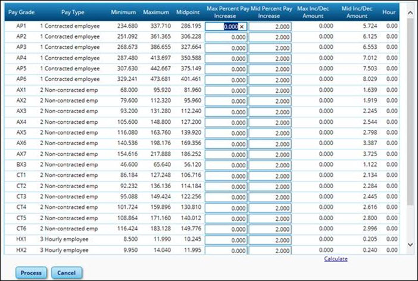The height and width of the screenshot is (281, 418).
Task: Focus CT4 Mid Percent Pay Increase field
Action: point(270,208)
